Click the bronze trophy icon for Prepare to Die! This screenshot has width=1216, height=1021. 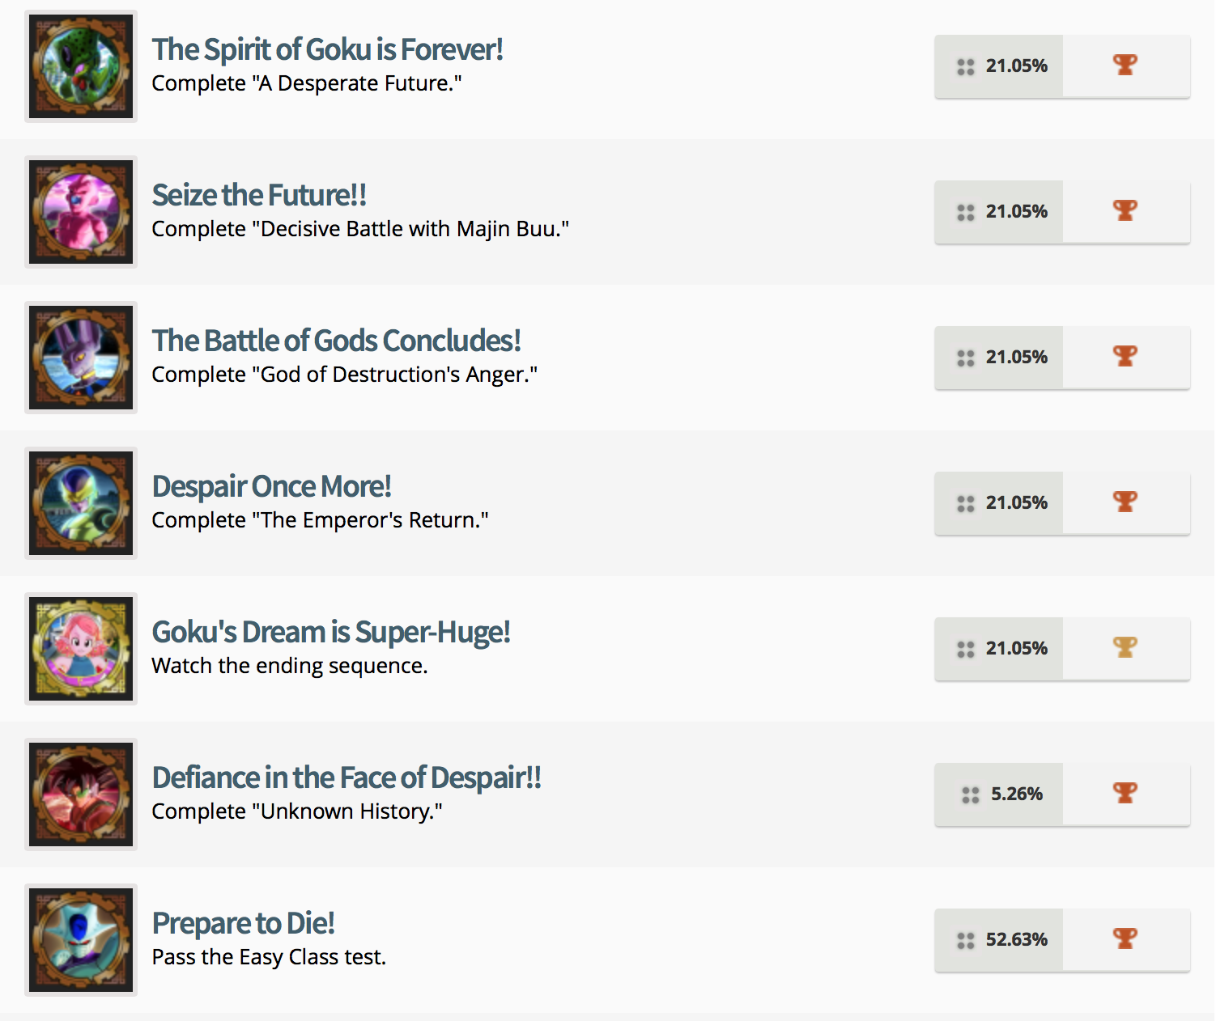[1125, 938]
